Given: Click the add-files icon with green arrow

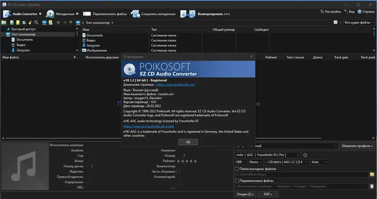Looking at the screenshot, I should (12, 23).
